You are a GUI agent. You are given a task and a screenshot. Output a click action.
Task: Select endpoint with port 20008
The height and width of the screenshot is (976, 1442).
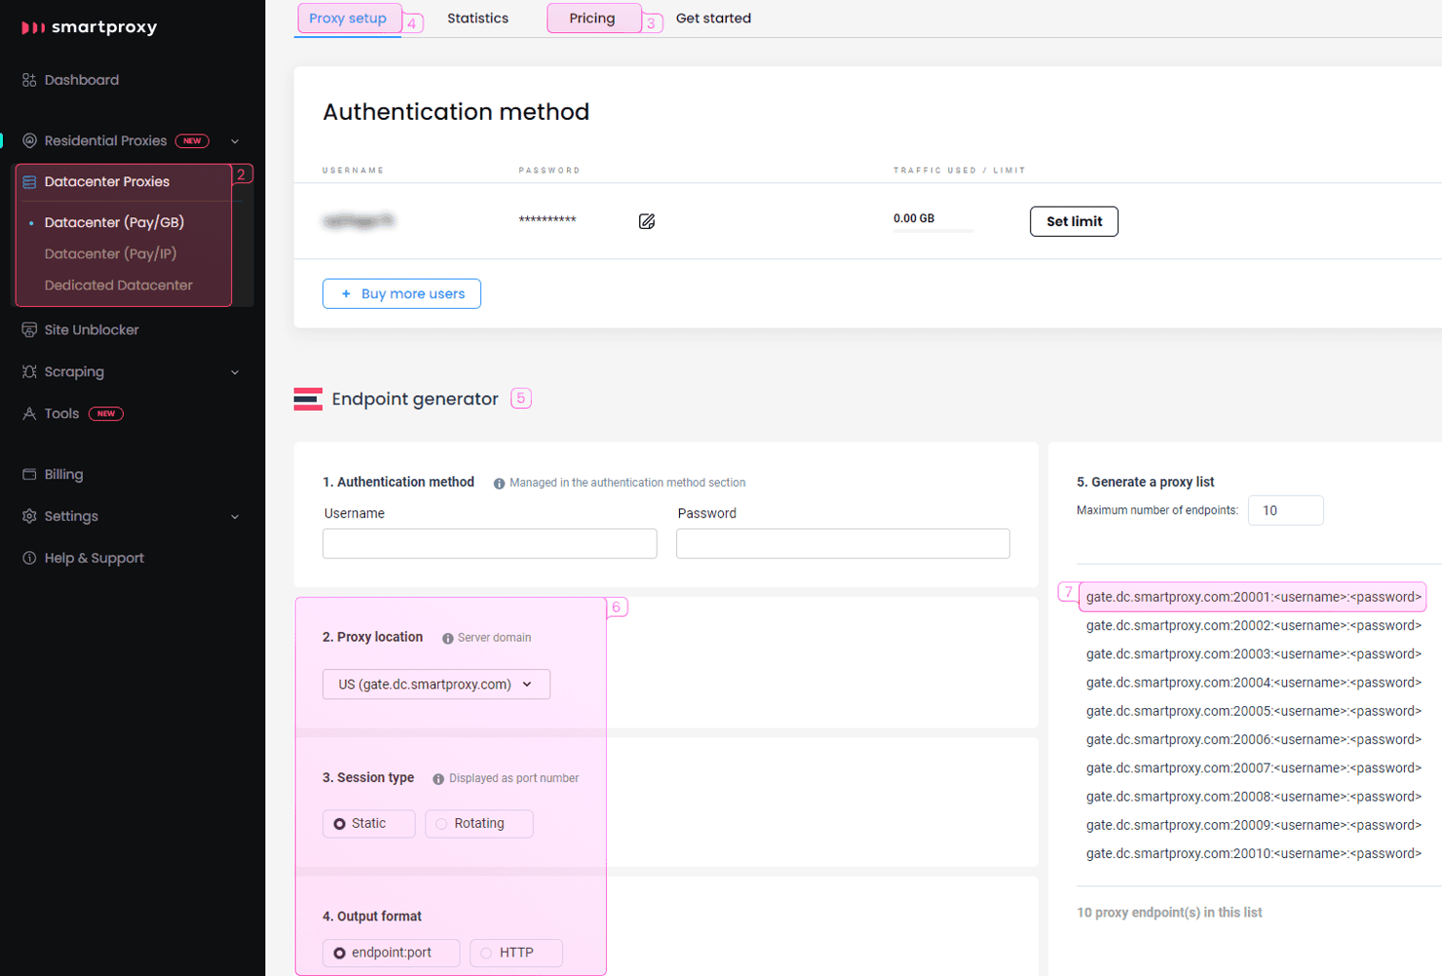point(1253,797)
